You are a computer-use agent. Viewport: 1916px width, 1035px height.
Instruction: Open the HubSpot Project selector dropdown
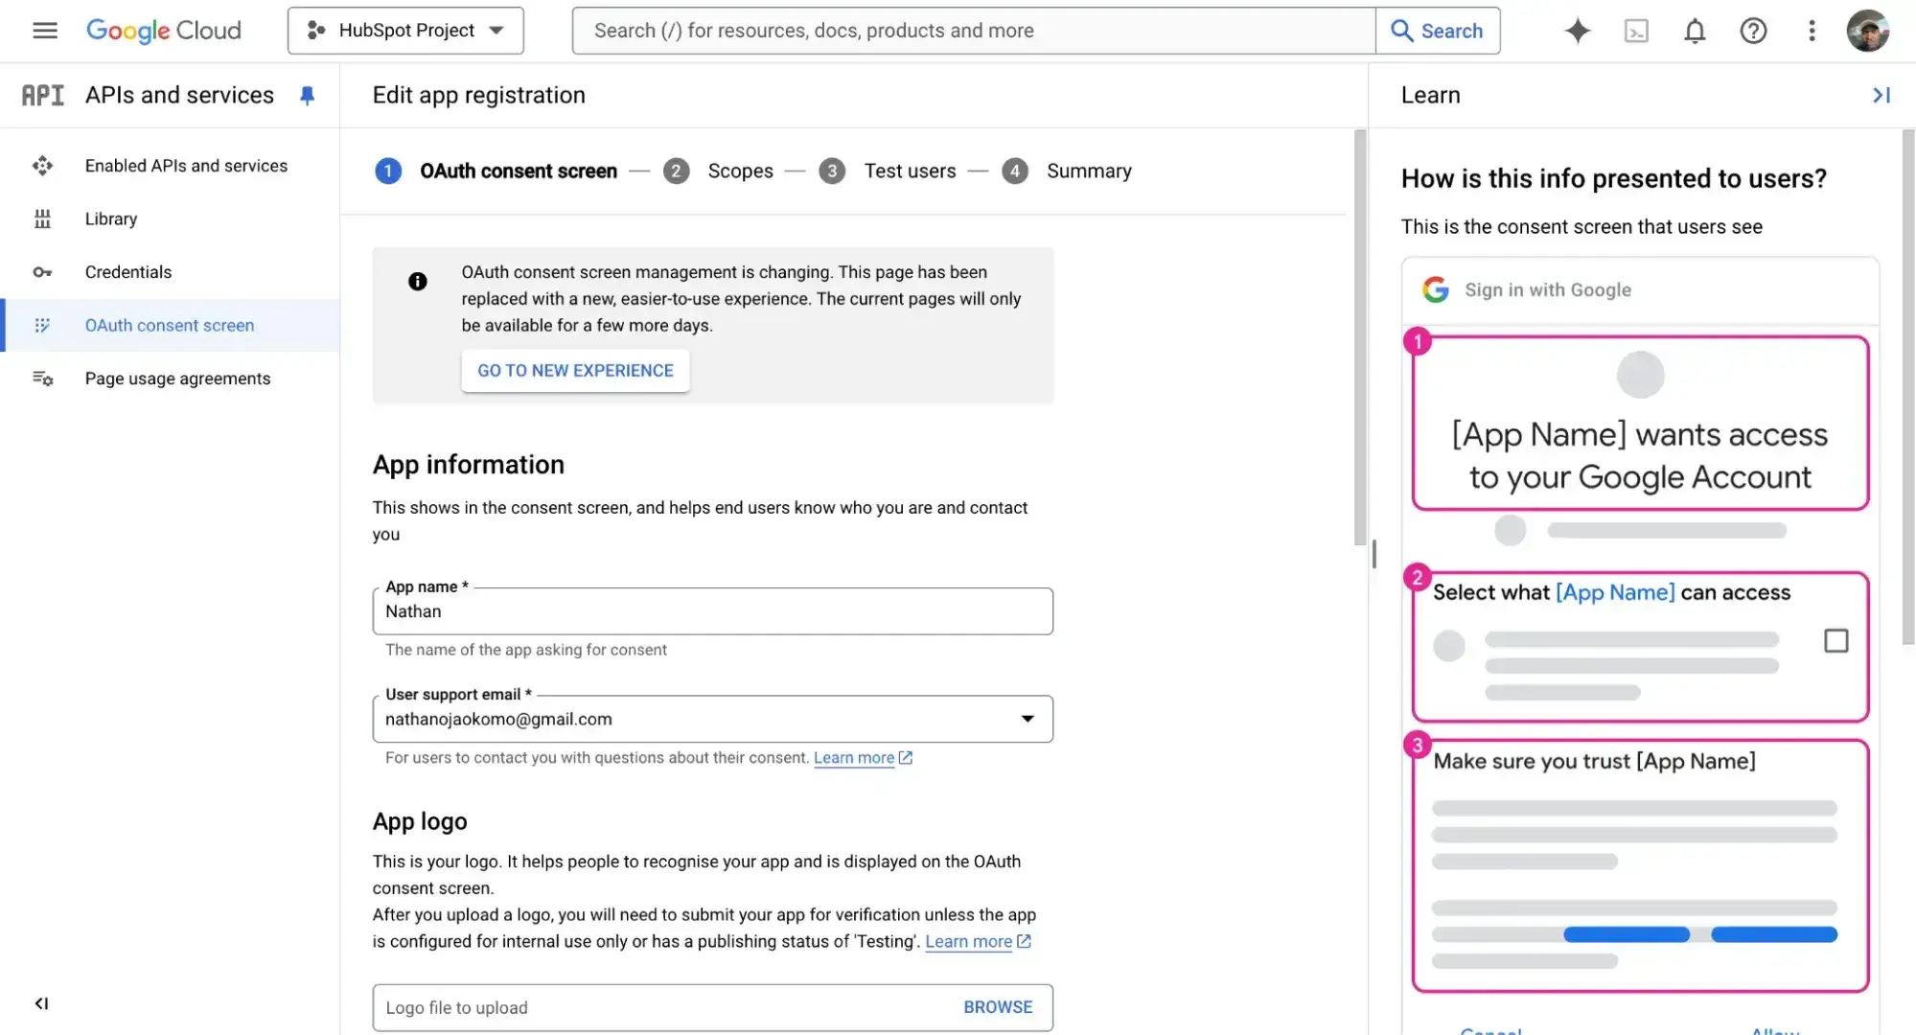405,31
